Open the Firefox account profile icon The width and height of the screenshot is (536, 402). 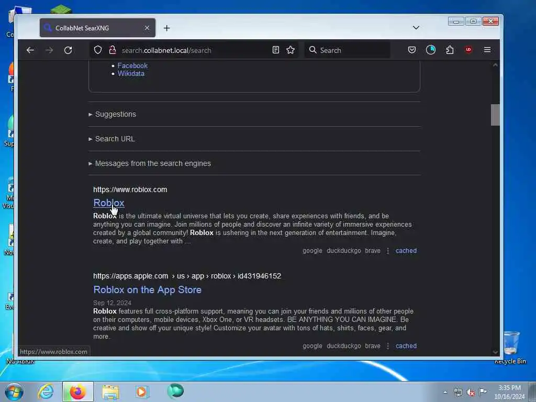tap(431, 50)
